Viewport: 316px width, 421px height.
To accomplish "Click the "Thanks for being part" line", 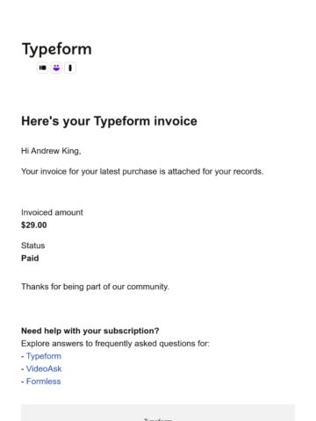I will [x=95, y=287].
